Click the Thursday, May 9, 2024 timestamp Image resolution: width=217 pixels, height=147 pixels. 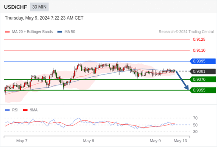coord(44,18)
